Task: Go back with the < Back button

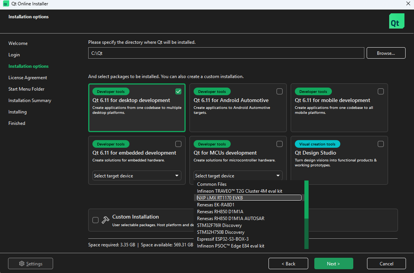Action: click(288, 263)
